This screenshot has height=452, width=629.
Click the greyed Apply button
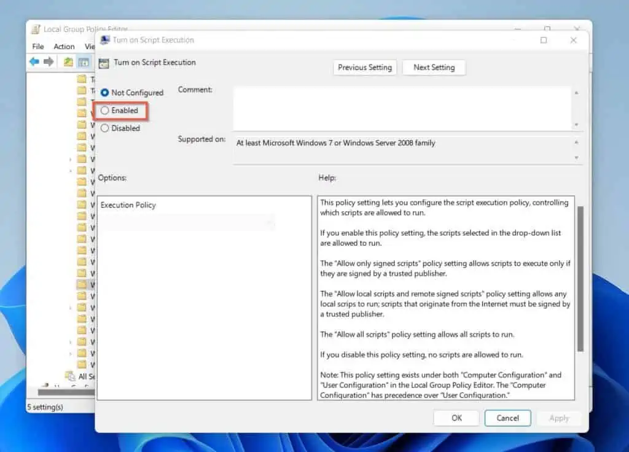559,418
